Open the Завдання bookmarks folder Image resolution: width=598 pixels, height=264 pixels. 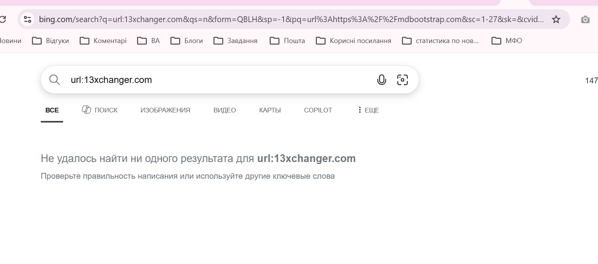[x=236, y=41]
